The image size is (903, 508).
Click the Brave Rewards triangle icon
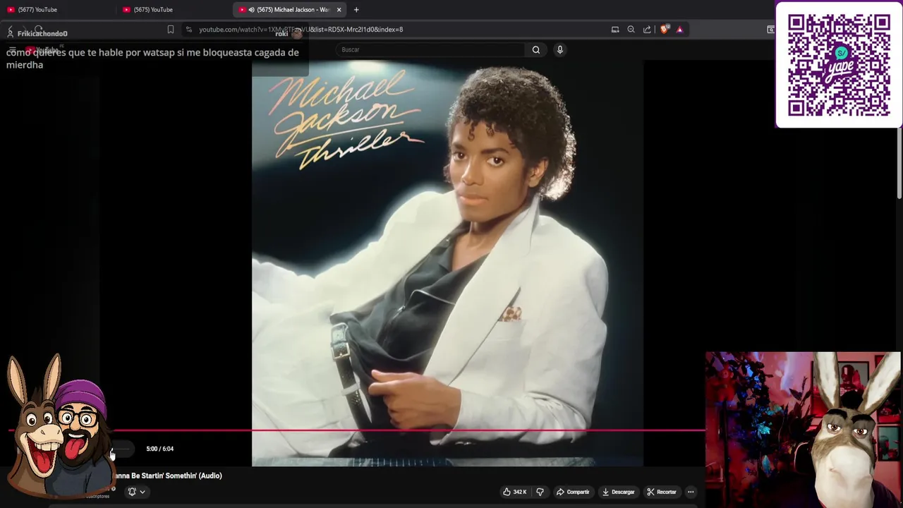pos(679,30)
